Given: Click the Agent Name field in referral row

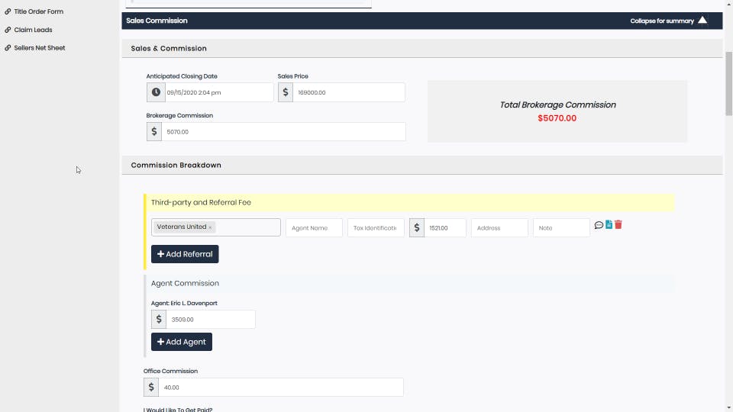Looking at the screenshot, I should pyautogui.click(x=314, y=228).
